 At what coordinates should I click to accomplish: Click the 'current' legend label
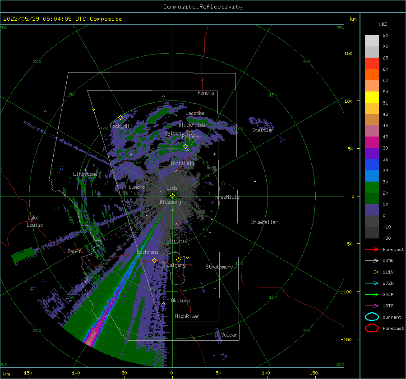point(392,317)
